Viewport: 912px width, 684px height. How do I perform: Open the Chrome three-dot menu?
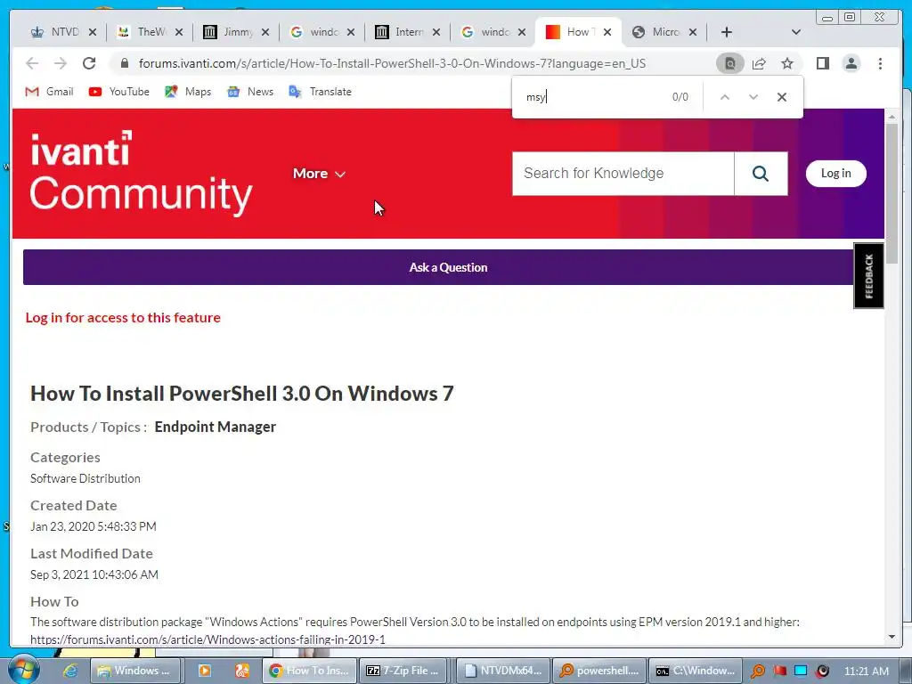pos(880,63)
